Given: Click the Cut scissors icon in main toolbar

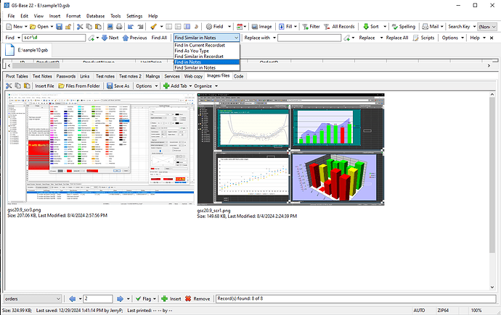Looking at the screenshot, I should click(80, 27).
